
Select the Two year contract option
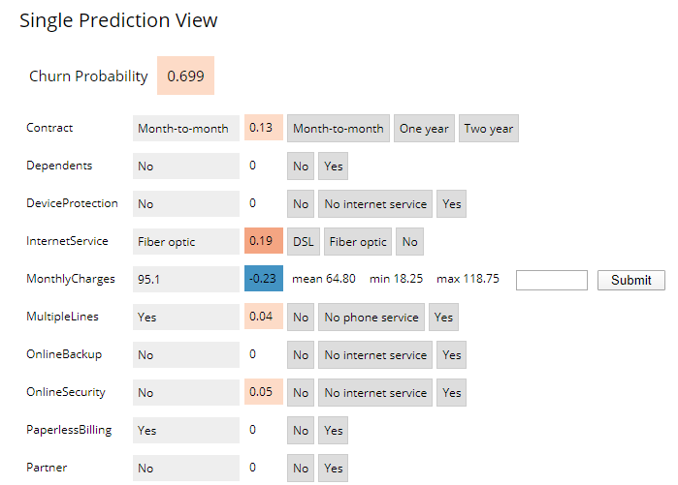[489, 128]
